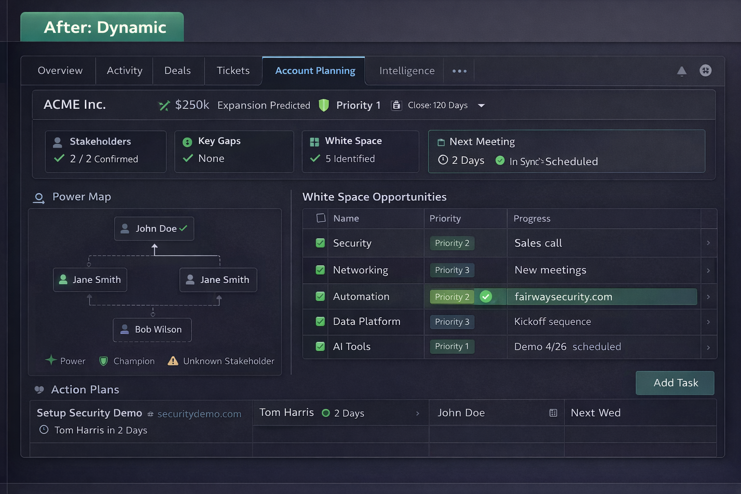The width and height of the screenshot is (741, 494).
Task: Open the securitydemo.com link
Action: (x=199, y=414)
